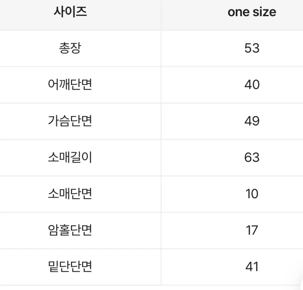This screenshot has height=290, width=303.
Task: Click the 소매단면 value 10
Action: (x=252, y=194)
